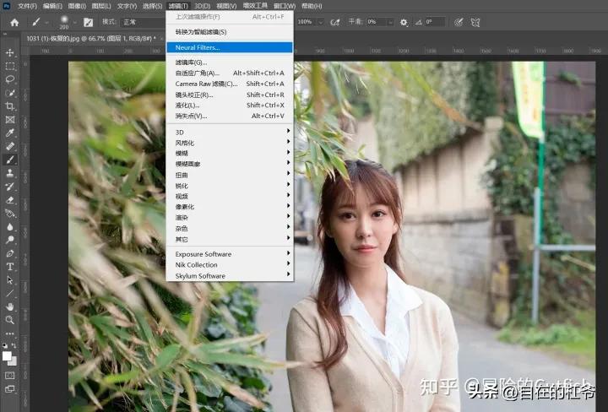Select the Dodge tool

[10, 240]
